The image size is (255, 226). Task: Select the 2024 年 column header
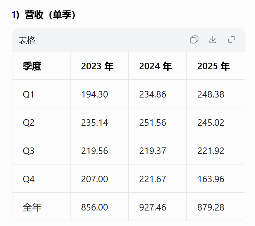pyautogui.click(x=155, y=66)
